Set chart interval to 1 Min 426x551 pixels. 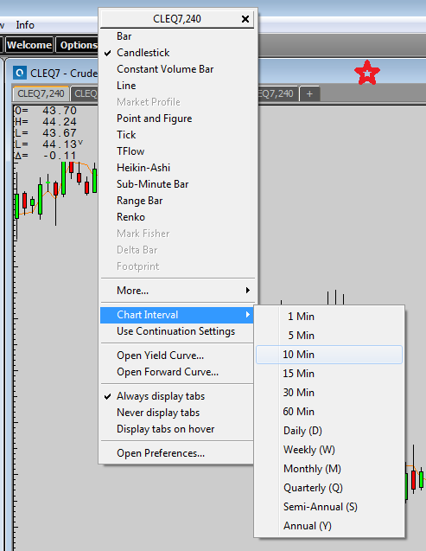coord(329,317)
